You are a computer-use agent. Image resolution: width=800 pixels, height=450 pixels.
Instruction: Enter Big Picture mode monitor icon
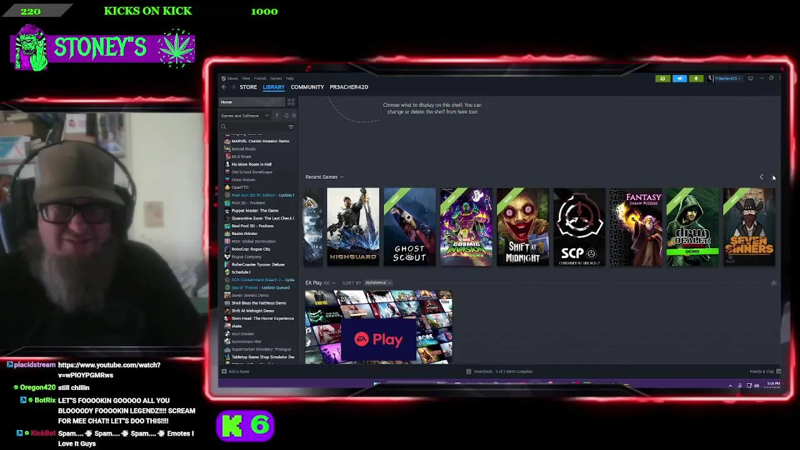pos(751,78)
